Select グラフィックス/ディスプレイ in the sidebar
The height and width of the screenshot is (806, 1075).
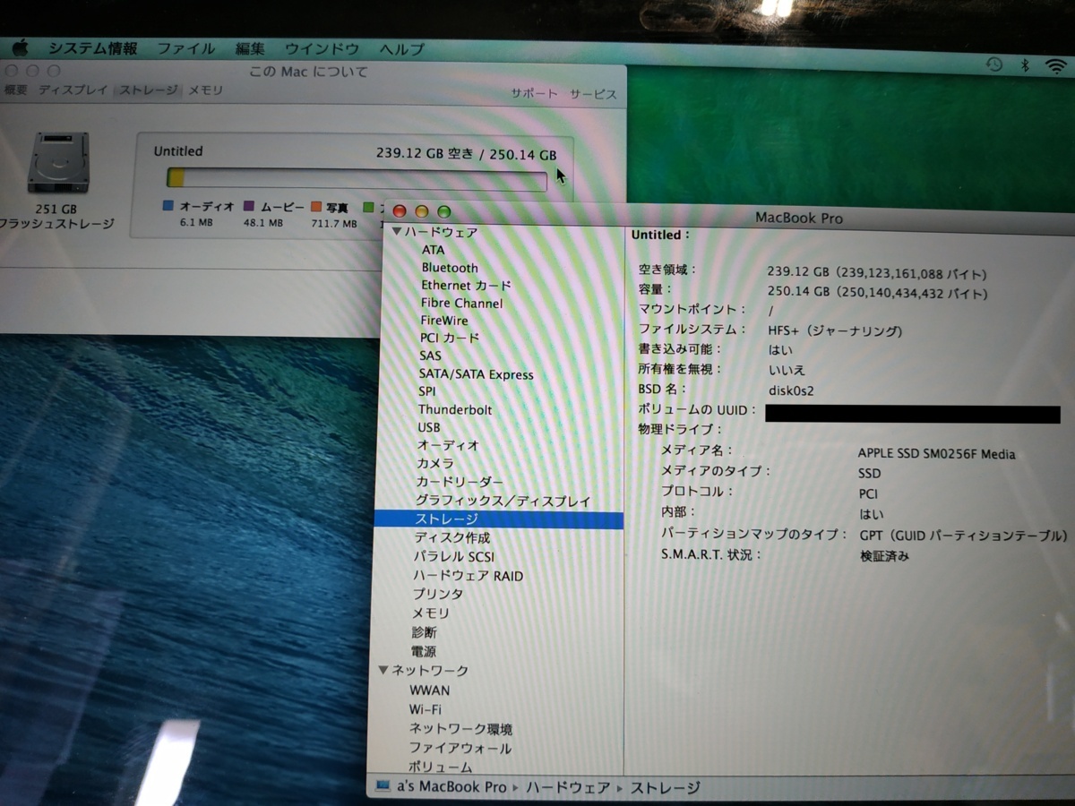[503, 502]
